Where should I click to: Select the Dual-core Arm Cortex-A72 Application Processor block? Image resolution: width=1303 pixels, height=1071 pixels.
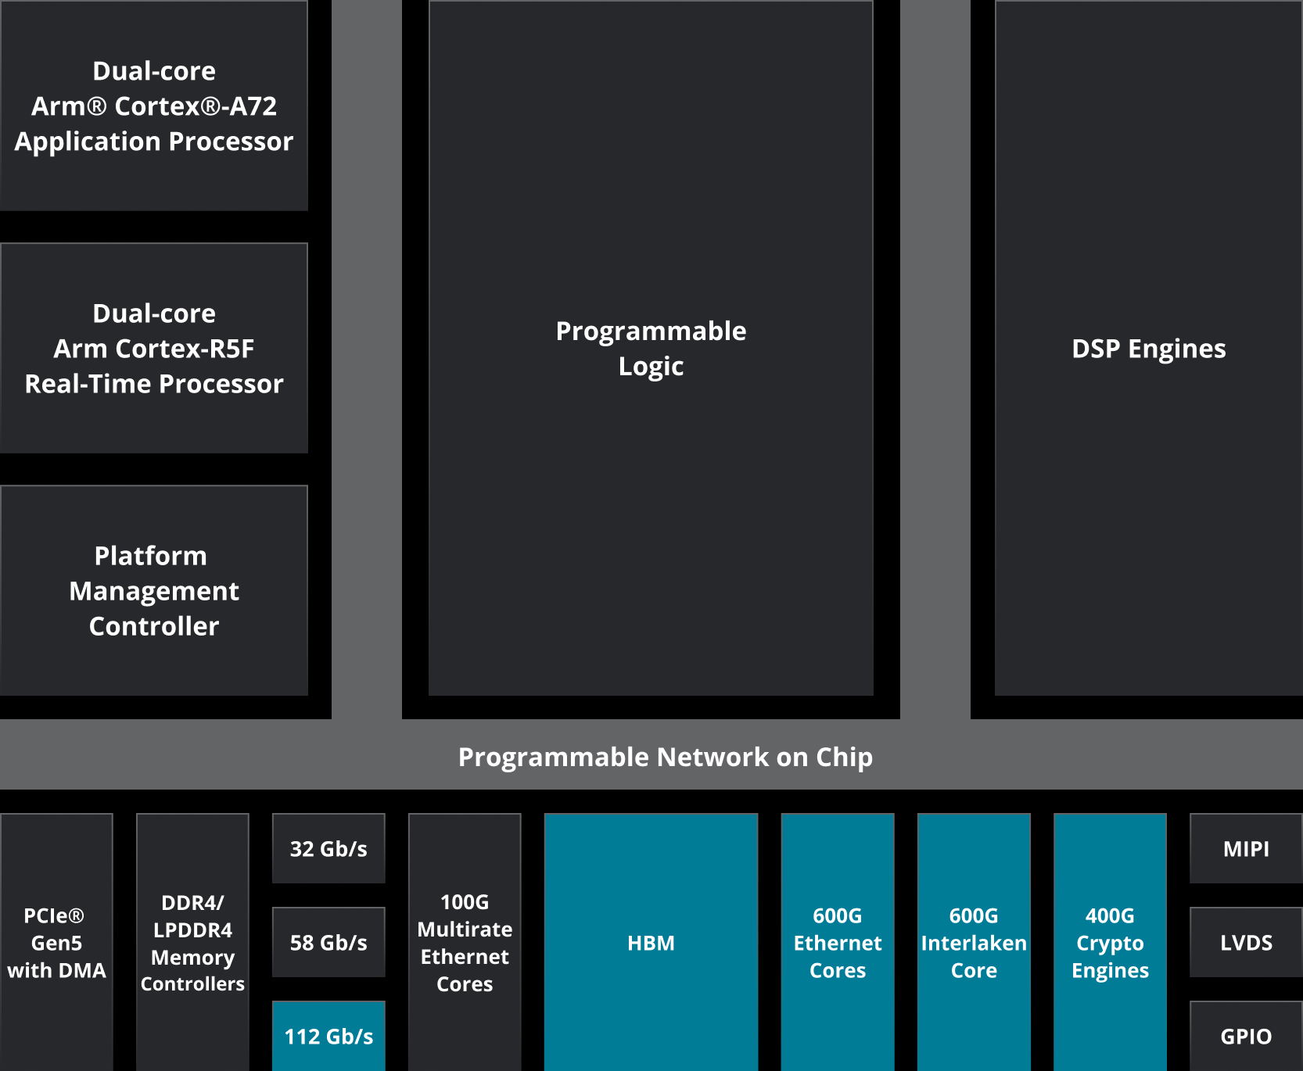(154, 106)
